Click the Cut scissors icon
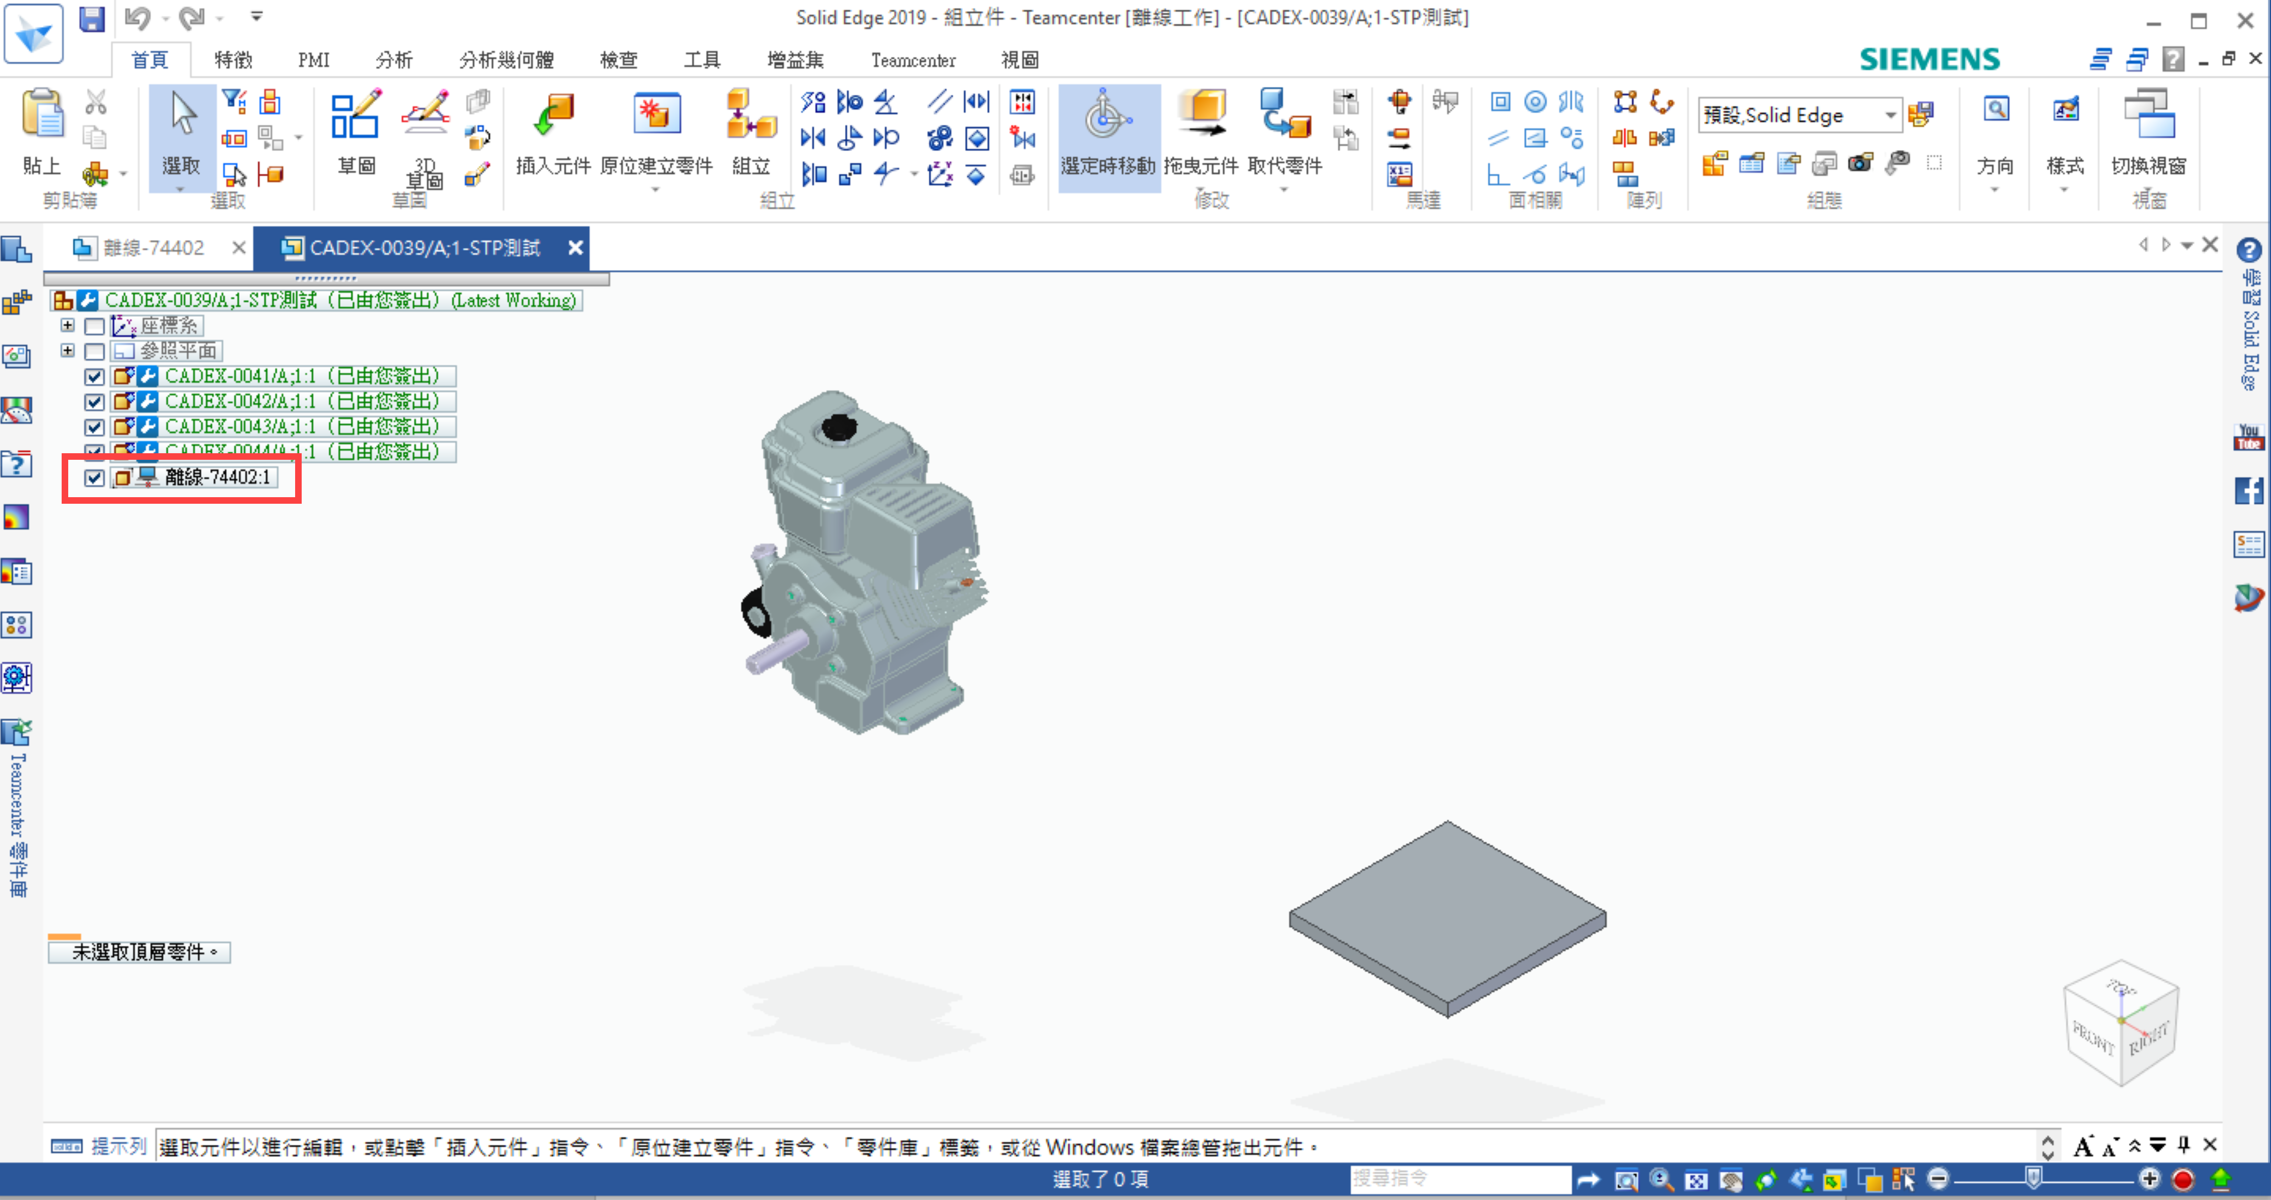The width and height of the screenshot is (2271, 1200). (x=95, y=102)
